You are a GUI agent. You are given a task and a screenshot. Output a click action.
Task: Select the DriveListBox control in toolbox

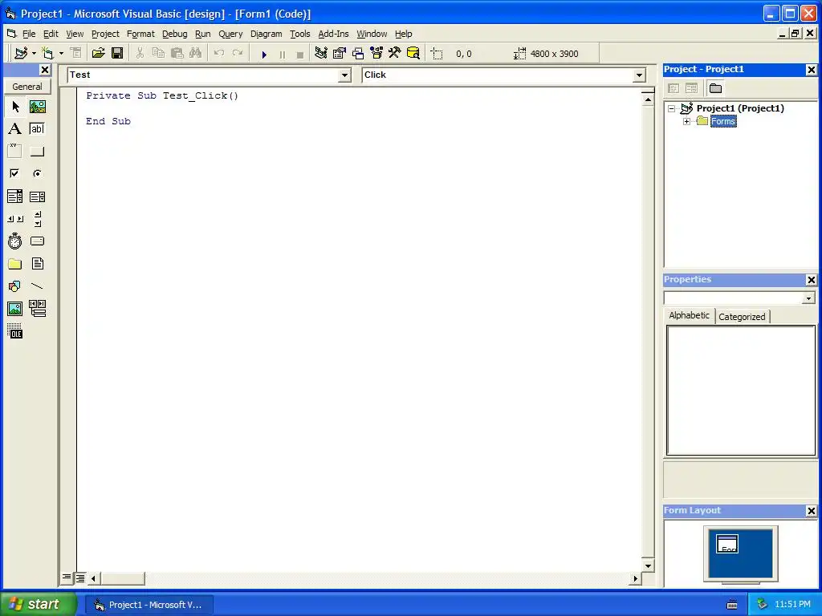(37, 241)
